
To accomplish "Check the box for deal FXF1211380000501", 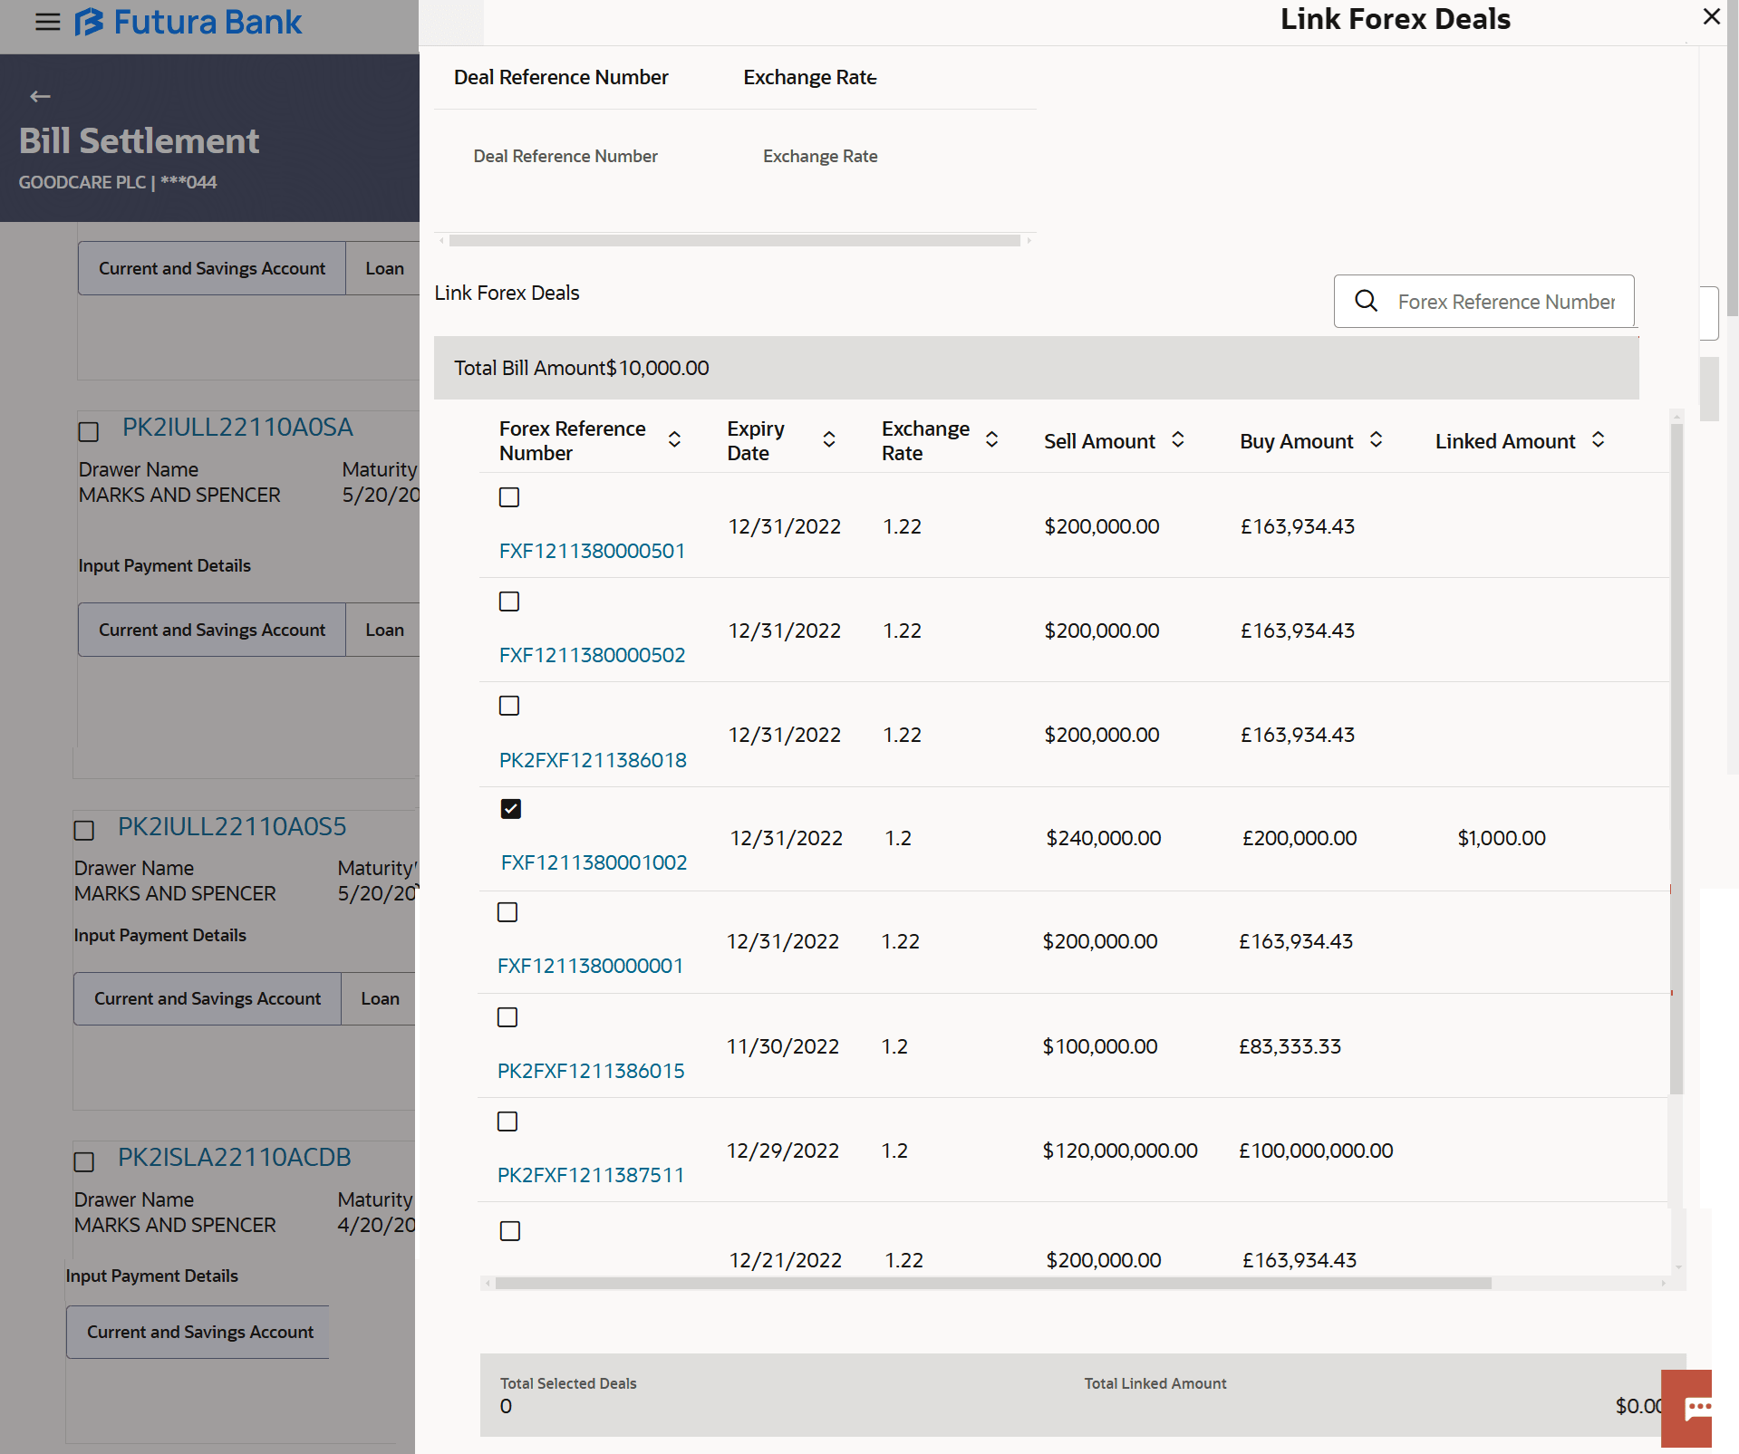I will coord(509,497).
